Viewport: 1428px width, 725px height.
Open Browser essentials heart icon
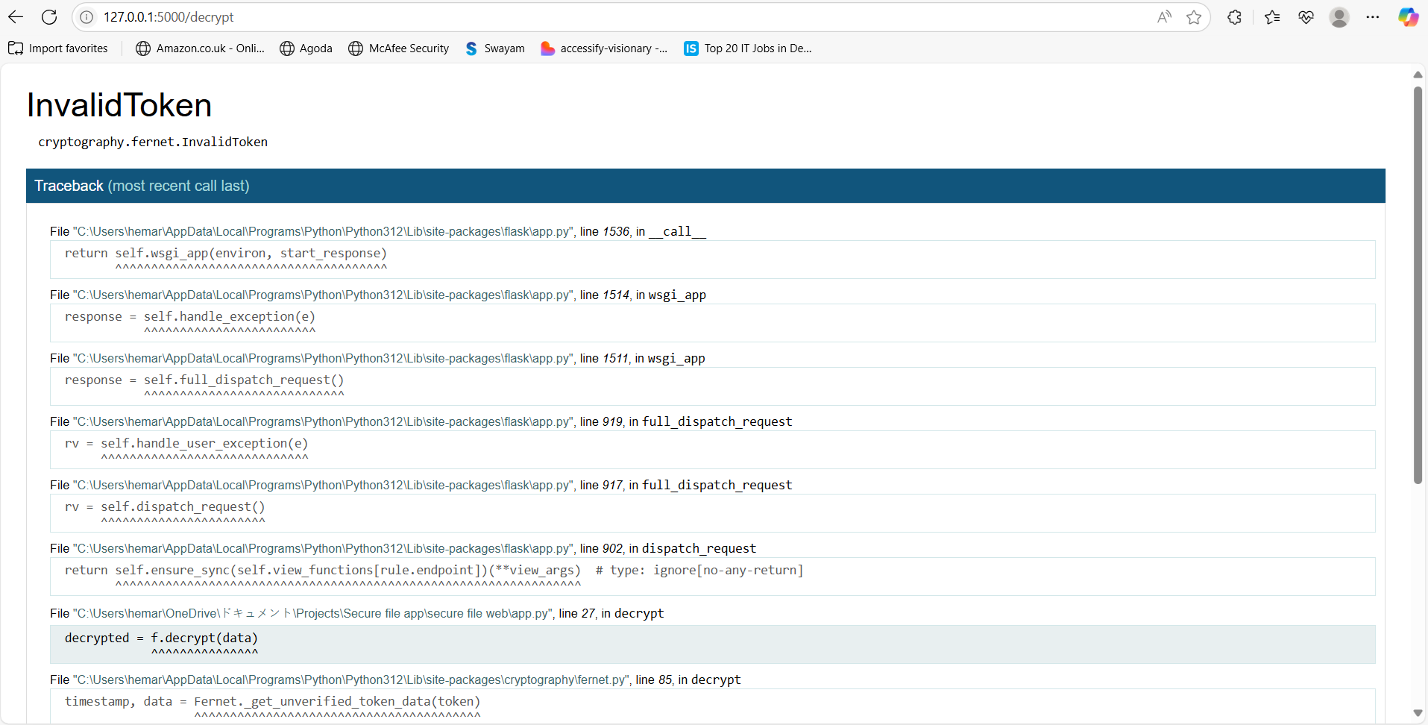coord(1306,16)
